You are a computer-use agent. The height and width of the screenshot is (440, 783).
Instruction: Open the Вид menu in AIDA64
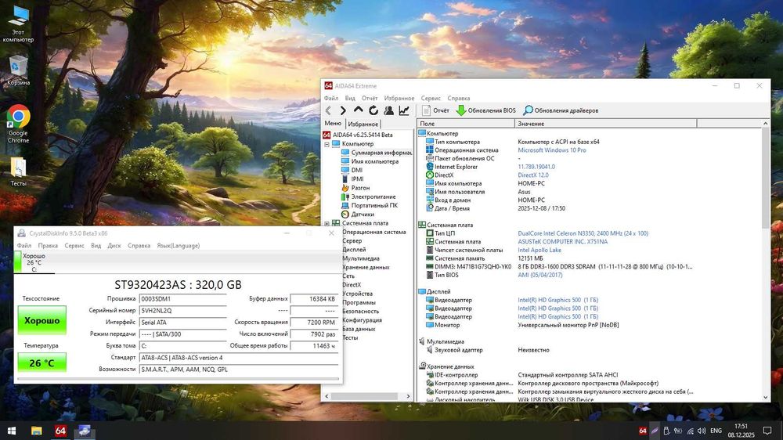click(350, 99)
